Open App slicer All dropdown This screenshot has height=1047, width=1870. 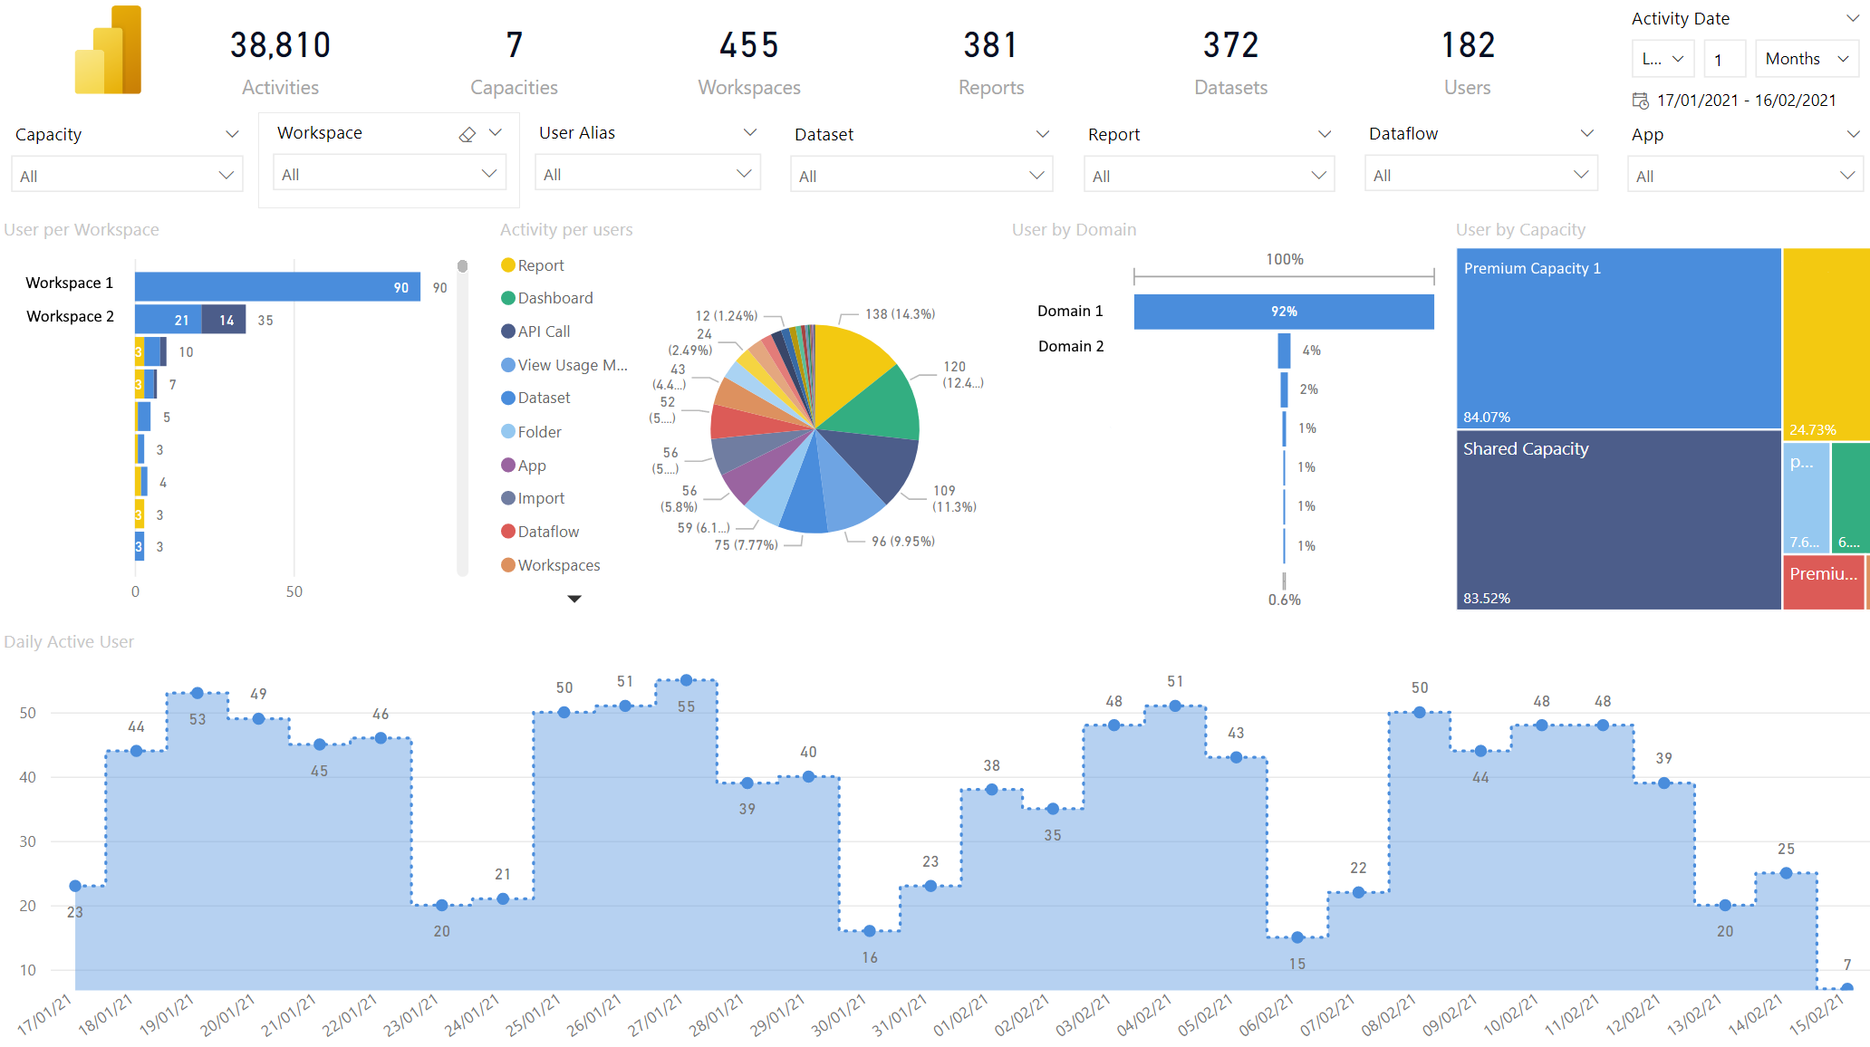[1745, 176]
